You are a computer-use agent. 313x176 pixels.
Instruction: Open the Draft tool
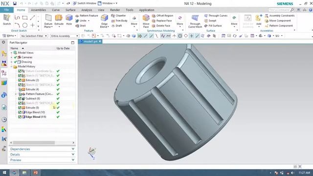click(116, 26)
